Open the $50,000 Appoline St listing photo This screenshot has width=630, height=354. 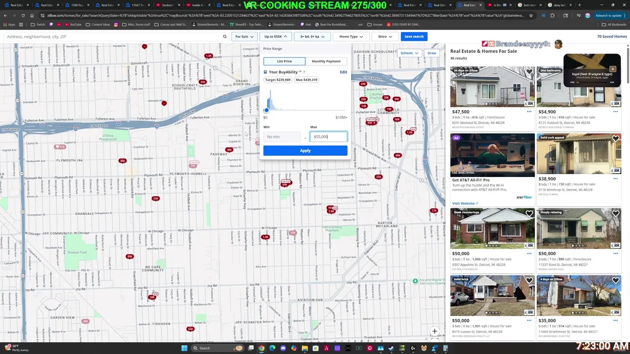click(x=492, y=228)
